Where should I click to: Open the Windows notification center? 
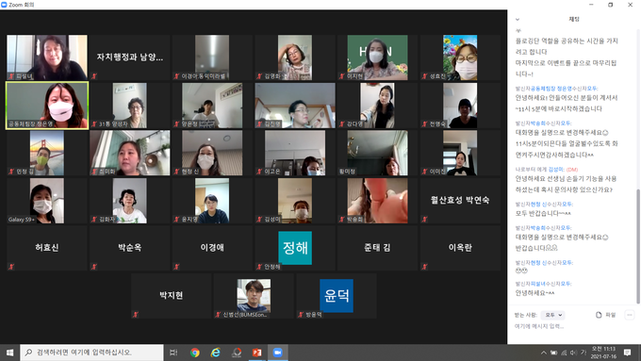tap(627, 353)
